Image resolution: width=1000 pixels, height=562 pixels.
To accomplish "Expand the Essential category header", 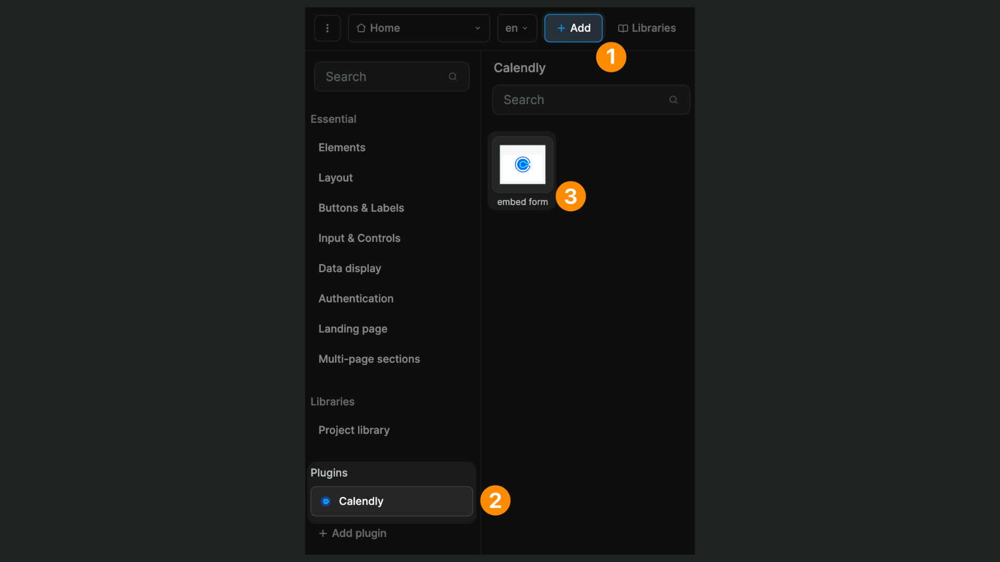I will click(x=333, y=119).
